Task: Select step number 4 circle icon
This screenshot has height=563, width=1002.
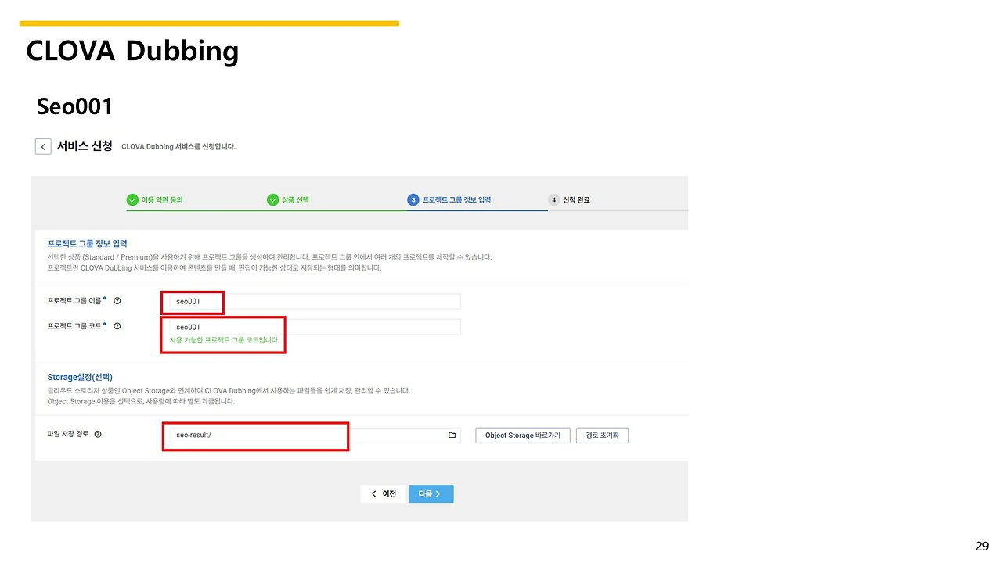Action: point(553,200)
